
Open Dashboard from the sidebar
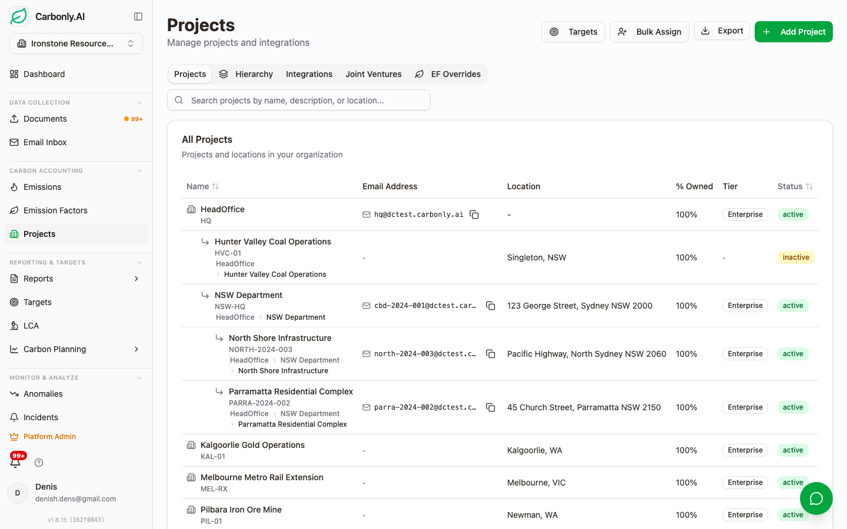tap(76, 74)
